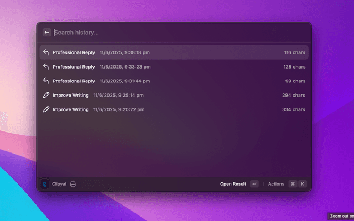354x221 pixels.
Task: Click the back arrow beside the search field
Action: coord(46,33)
